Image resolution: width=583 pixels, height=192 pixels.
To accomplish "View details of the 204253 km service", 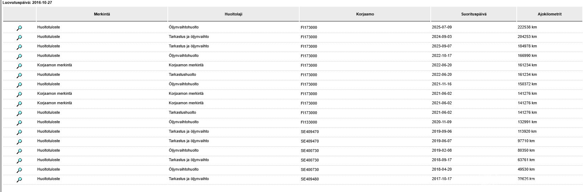I will pyautogui.click(x=19, y=38).
